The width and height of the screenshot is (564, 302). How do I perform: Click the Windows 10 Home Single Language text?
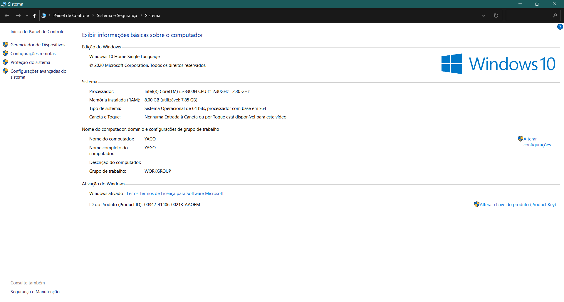coord(125,57)
